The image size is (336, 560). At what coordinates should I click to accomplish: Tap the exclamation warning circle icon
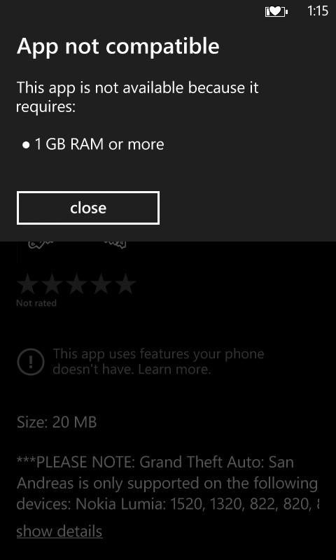[31, 362]
